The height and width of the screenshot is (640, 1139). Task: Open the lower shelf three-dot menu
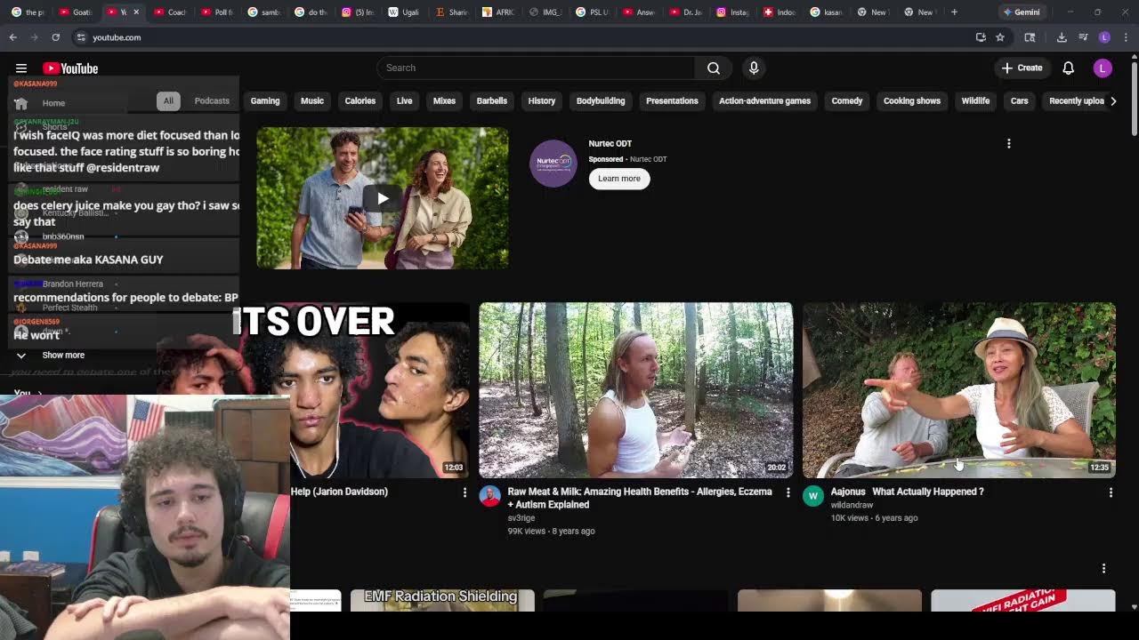pos(1103,568)
